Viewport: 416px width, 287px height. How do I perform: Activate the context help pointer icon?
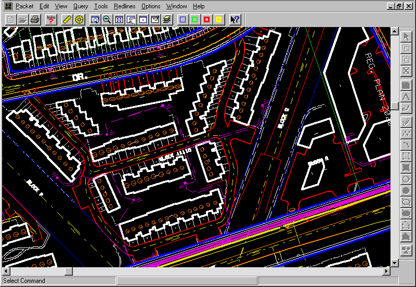(x=235, y=19)
